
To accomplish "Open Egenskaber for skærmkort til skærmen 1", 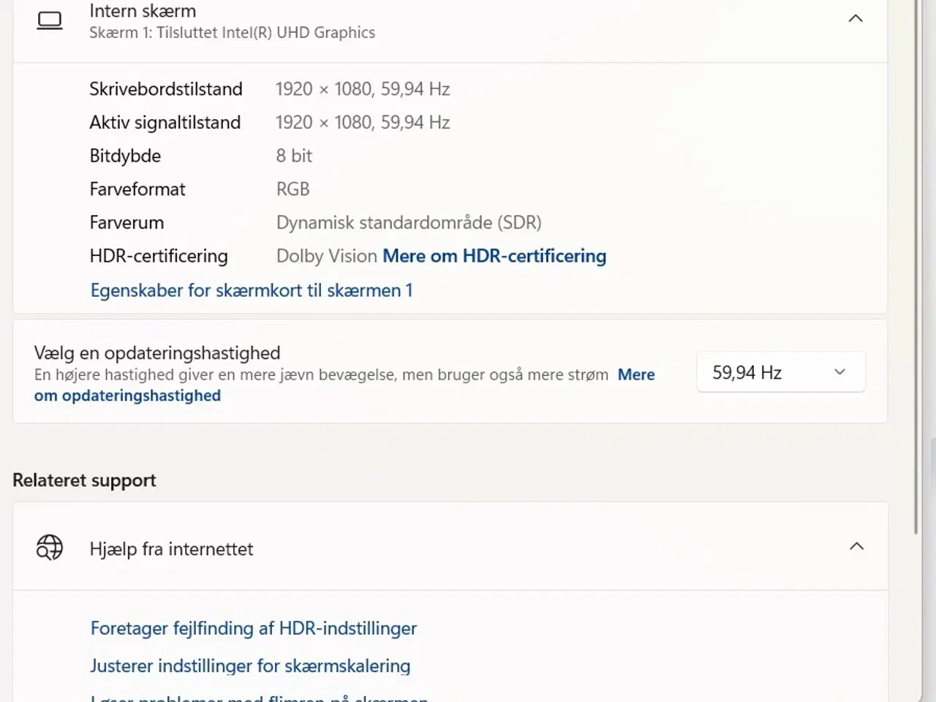I will tap(252, 290).
